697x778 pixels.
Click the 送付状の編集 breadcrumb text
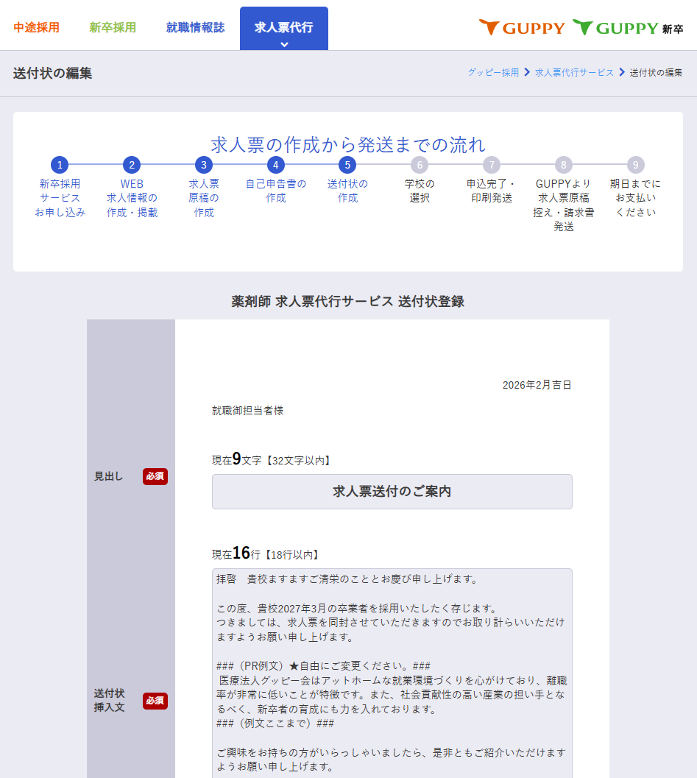656,72
